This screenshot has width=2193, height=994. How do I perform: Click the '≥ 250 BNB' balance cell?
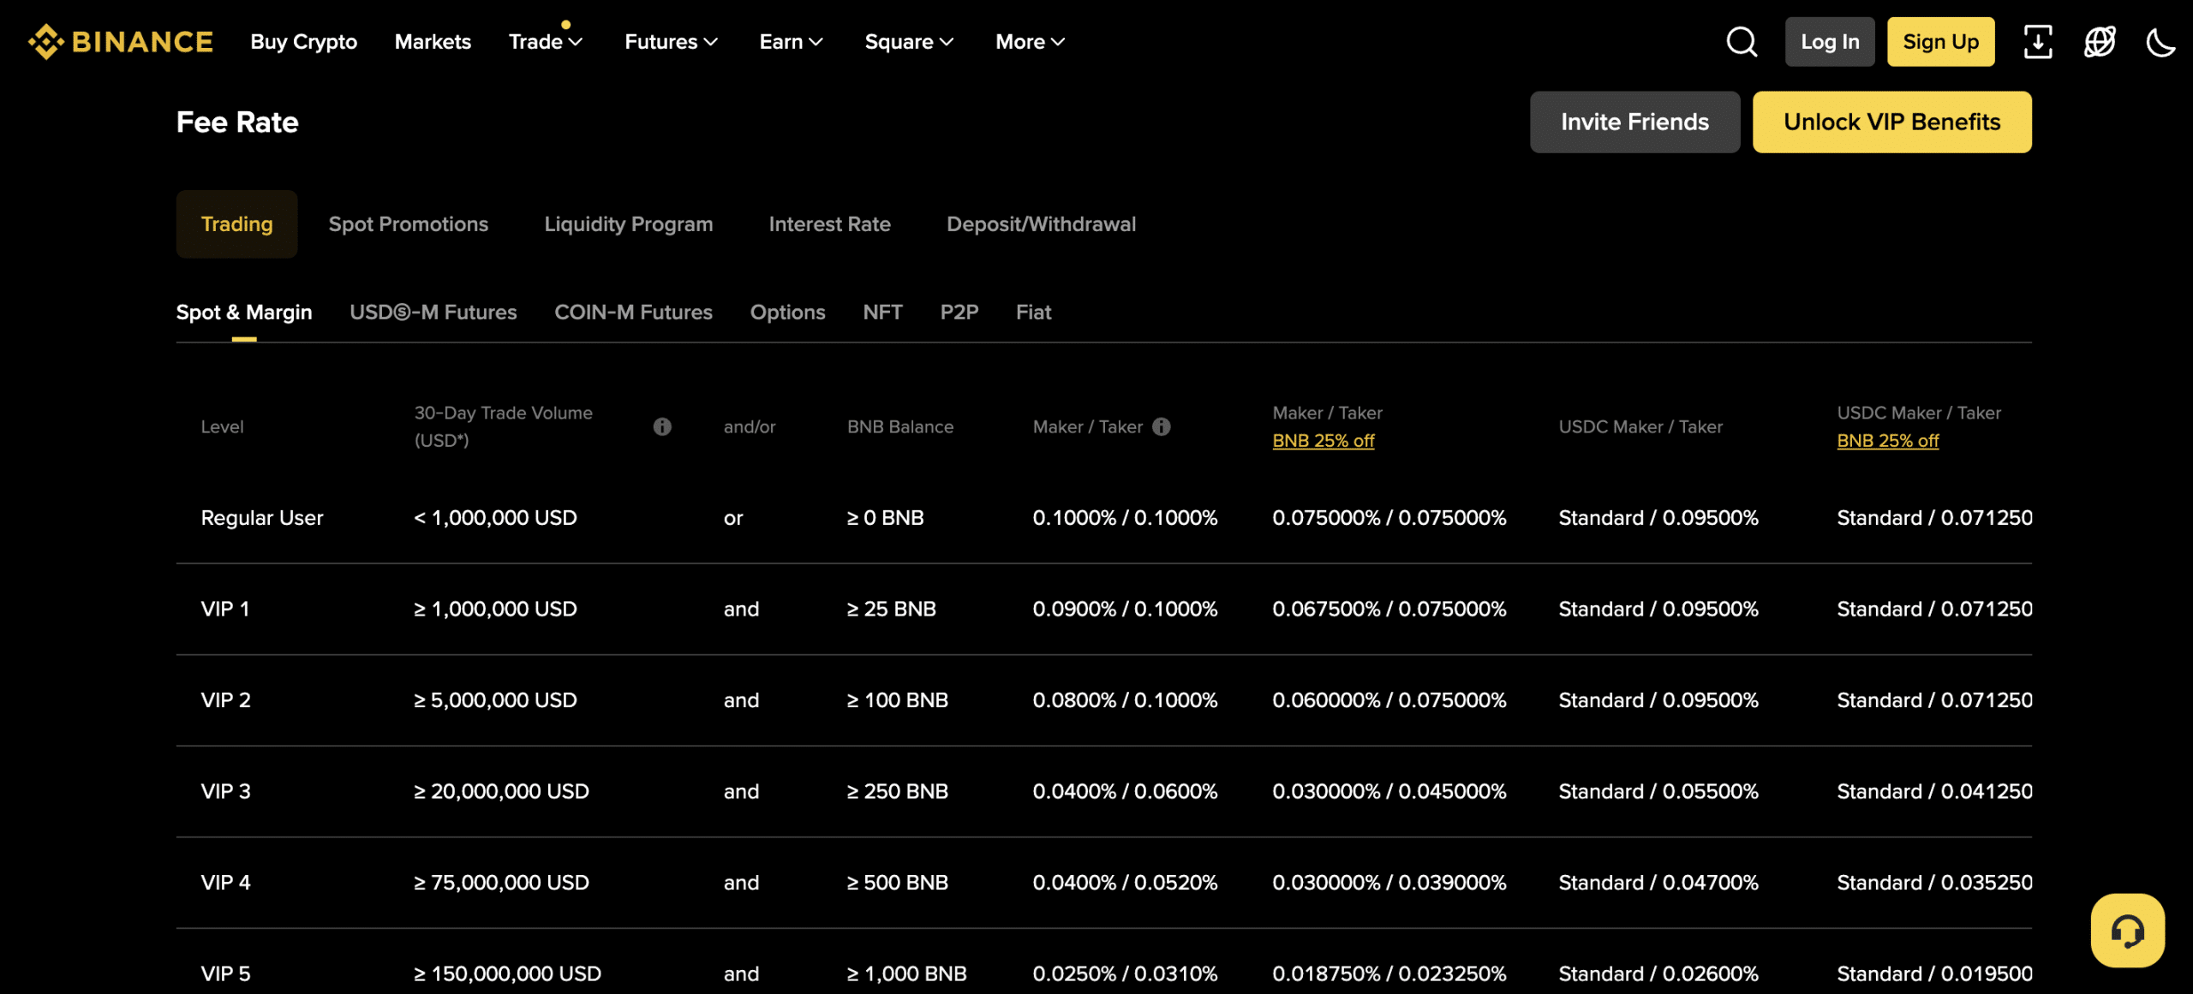tap(897, 791)
